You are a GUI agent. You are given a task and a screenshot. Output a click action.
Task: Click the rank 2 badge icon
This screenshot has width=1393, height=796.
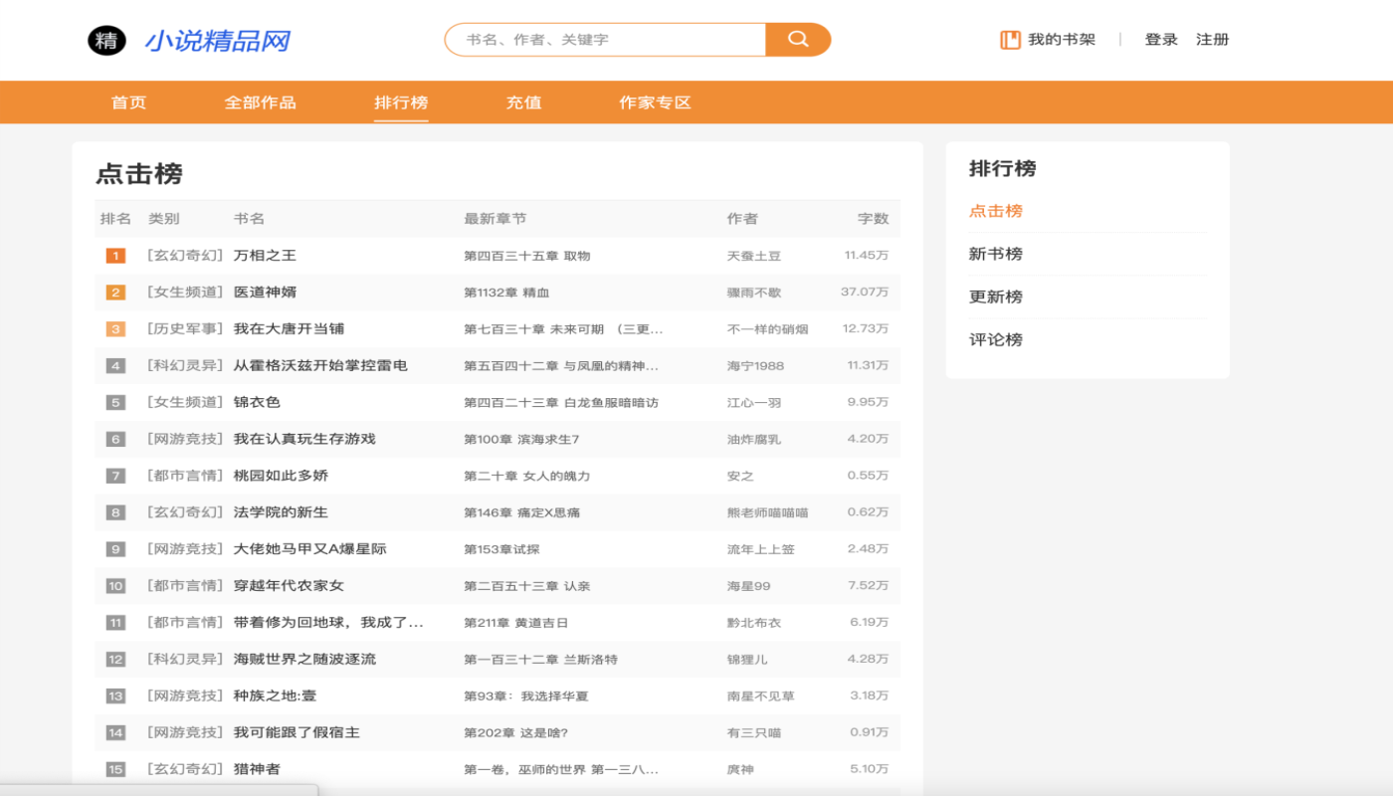coord(115,293)
